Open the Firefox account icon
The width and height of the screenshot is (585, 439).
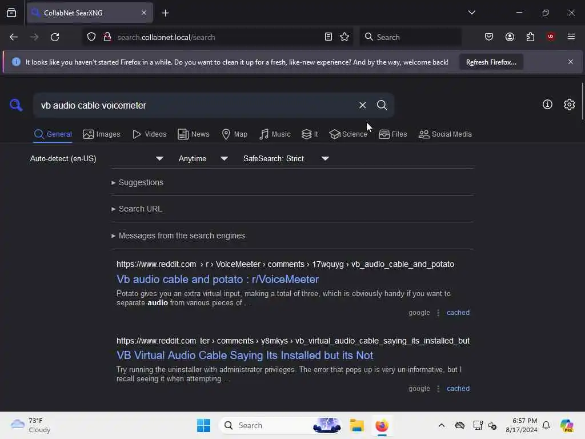(510, 37)
